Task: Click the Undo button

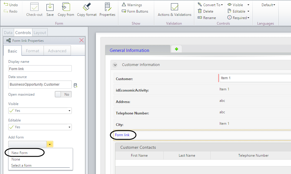Action: 11,5
